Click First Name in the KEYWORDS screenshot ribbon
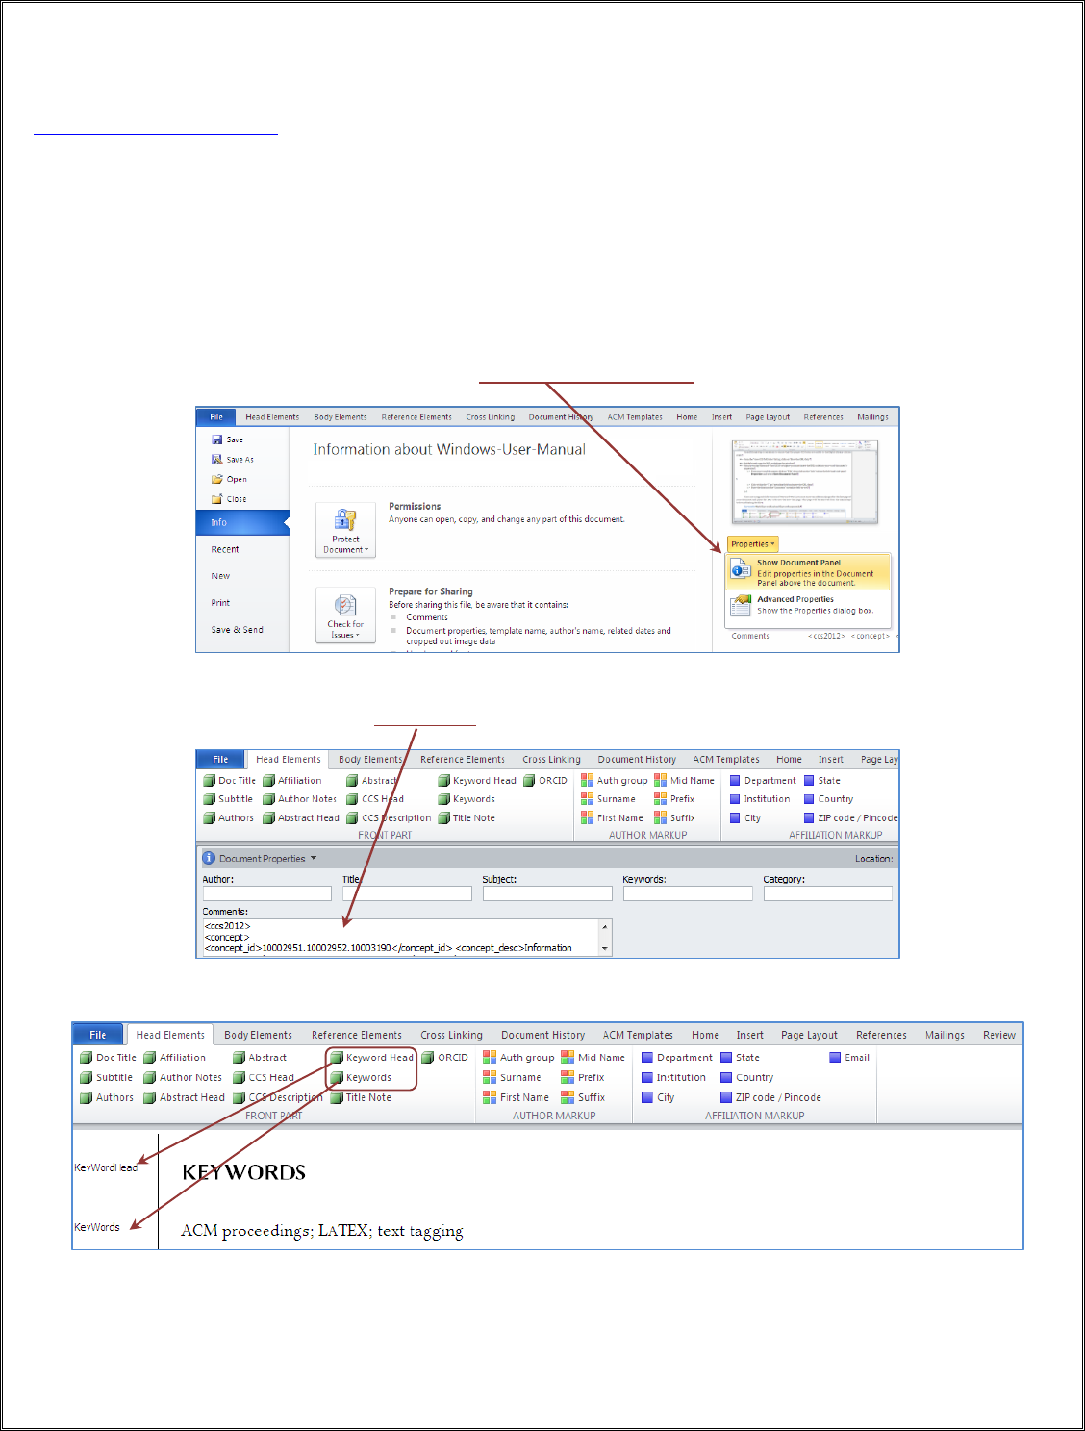 point(517,1097)
